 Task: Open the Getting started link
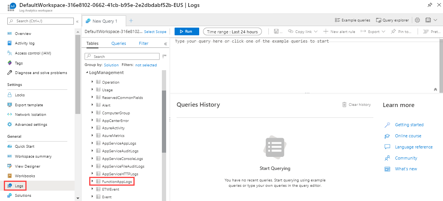click(409, 125)
